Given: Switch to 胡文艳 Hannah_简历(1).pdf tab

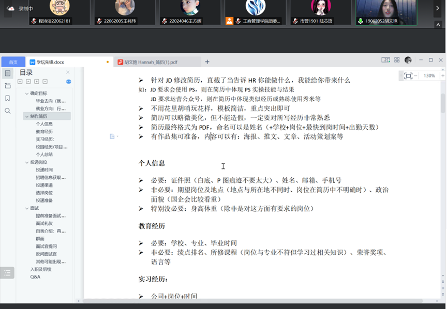Looking at the screenshot, I should [151, 62].
